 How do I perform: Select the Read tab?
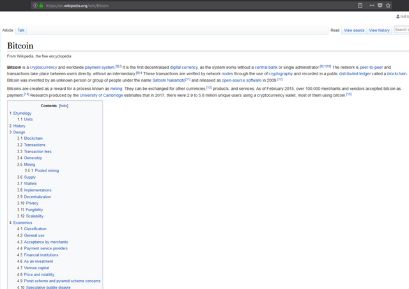tap(335, 30)
